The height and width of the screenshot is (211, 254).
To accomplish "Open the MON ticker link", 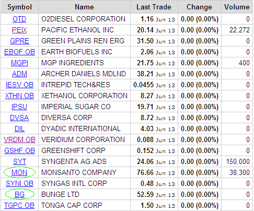I will click(x=19, y=172).
